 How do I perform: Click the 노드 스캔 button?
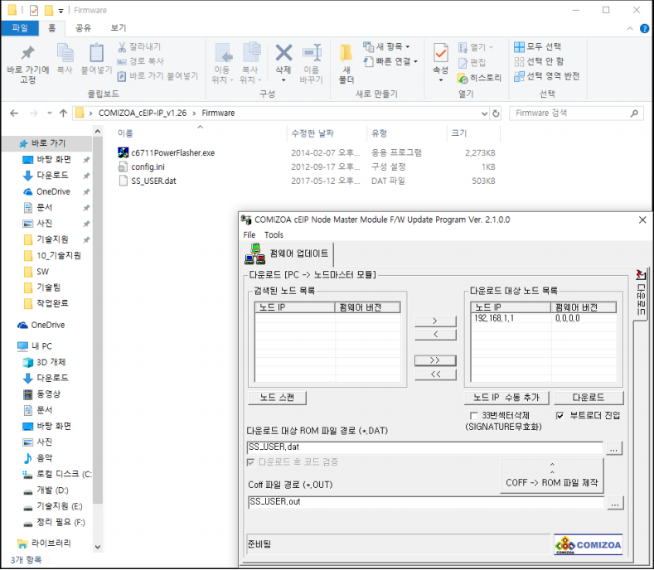pyautogui.click(x=278, y=398)
